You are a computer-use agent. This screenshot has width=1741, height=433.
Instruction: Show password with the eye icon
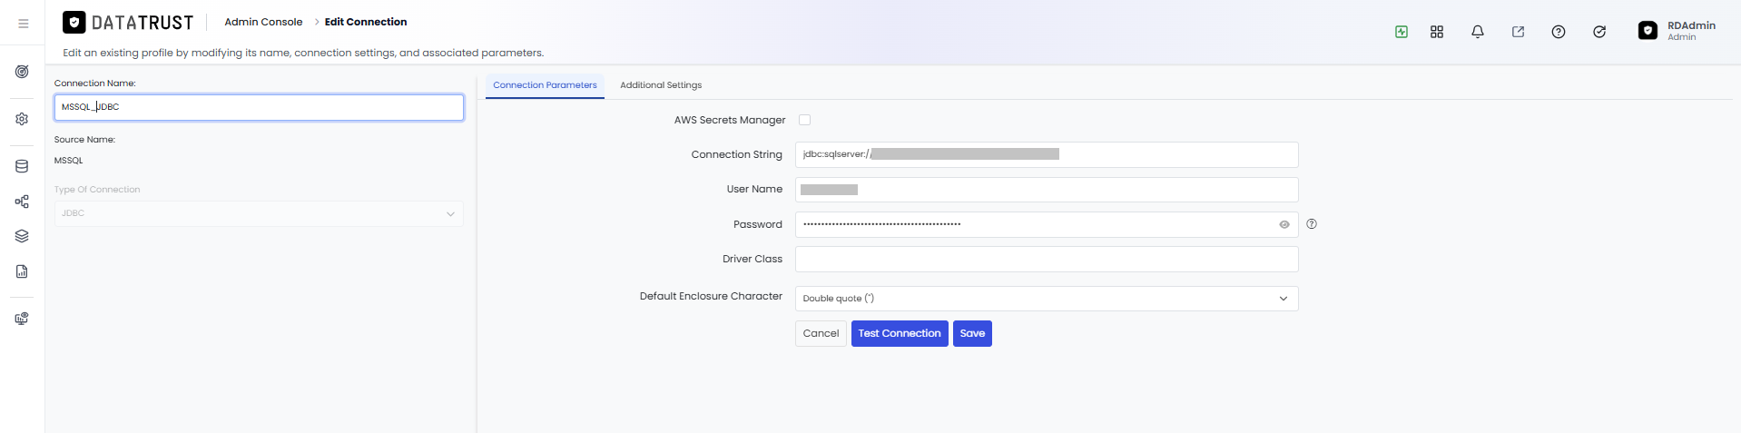(x=1284, y=224)
